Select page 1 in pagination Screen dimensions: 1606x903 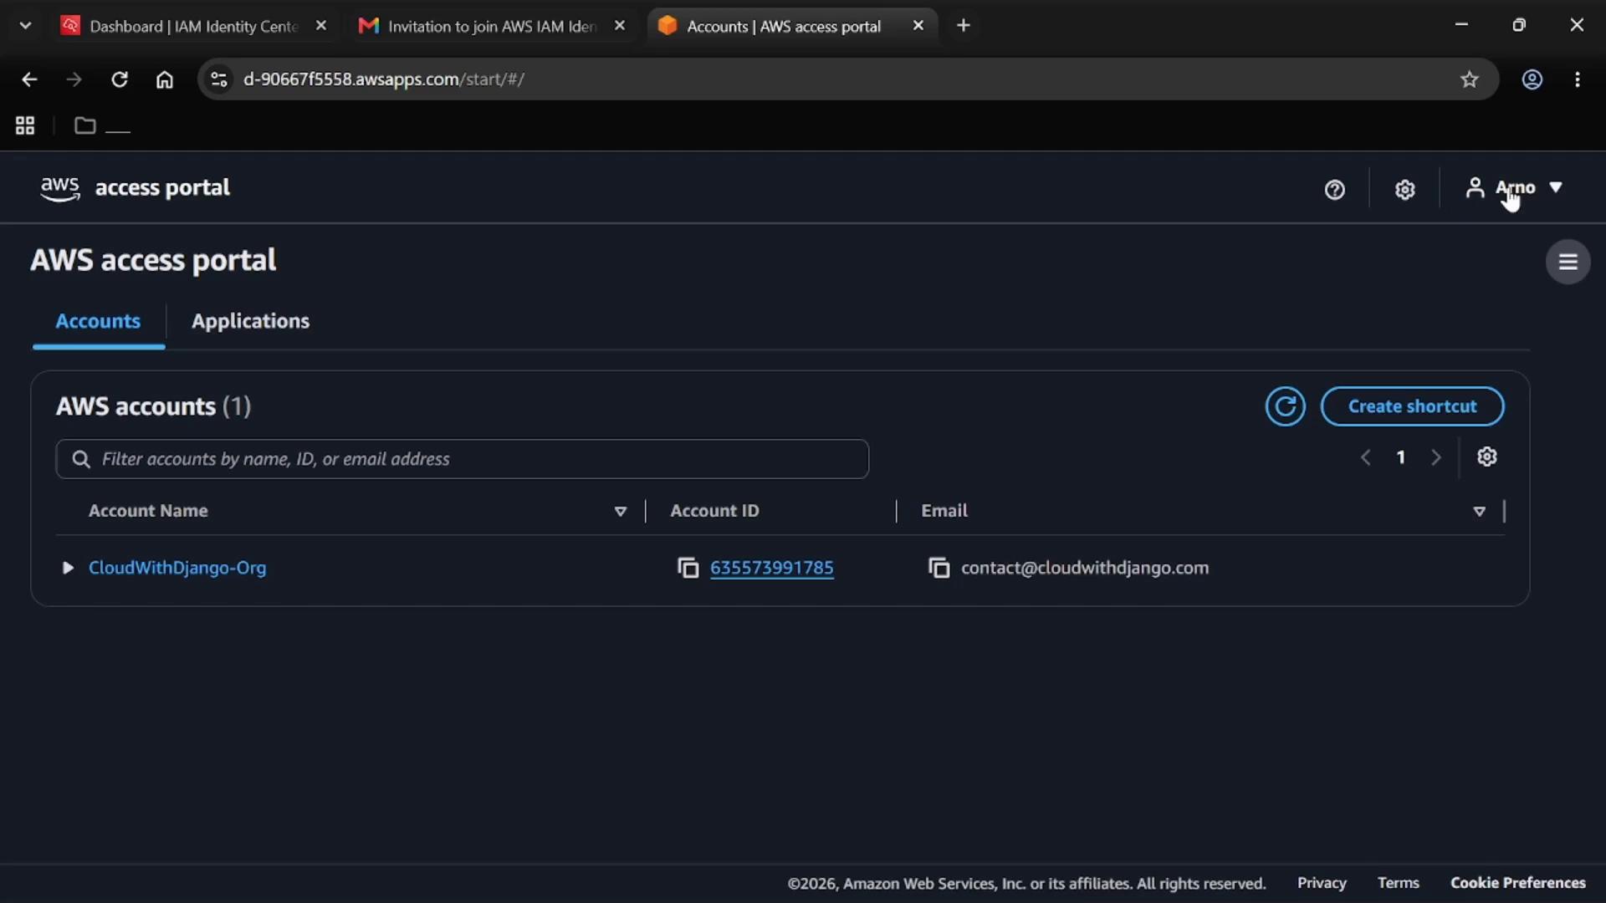click(x=1400, y=457)
